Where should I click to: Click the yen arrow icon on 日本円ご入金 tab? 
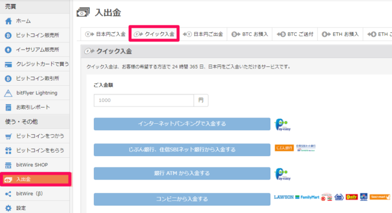pos(89,34)
